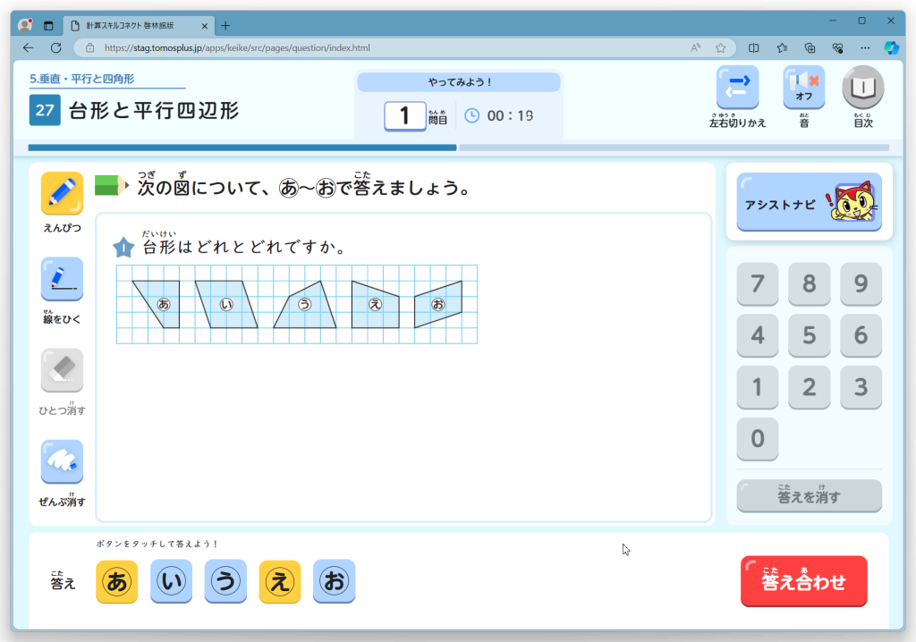The height and width of the screenshot is (642, 916).
Task: Toggle answer choice え
Action: 280,581
